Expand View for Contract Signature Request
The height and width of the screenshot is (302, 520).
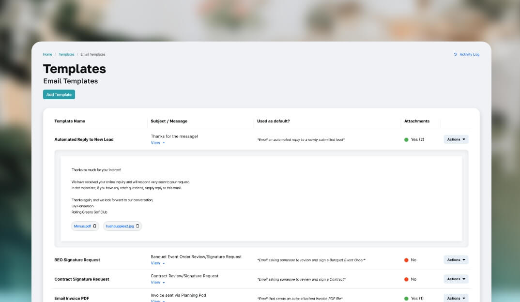tap(158, 283)
